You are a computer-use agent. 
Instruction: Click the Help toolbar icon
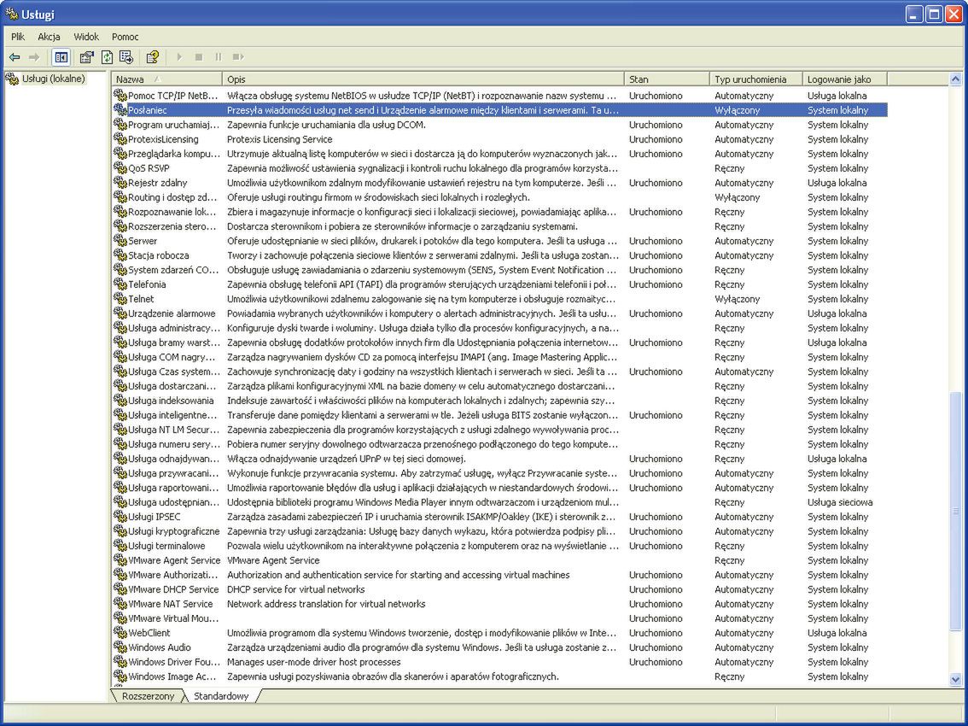153,57
